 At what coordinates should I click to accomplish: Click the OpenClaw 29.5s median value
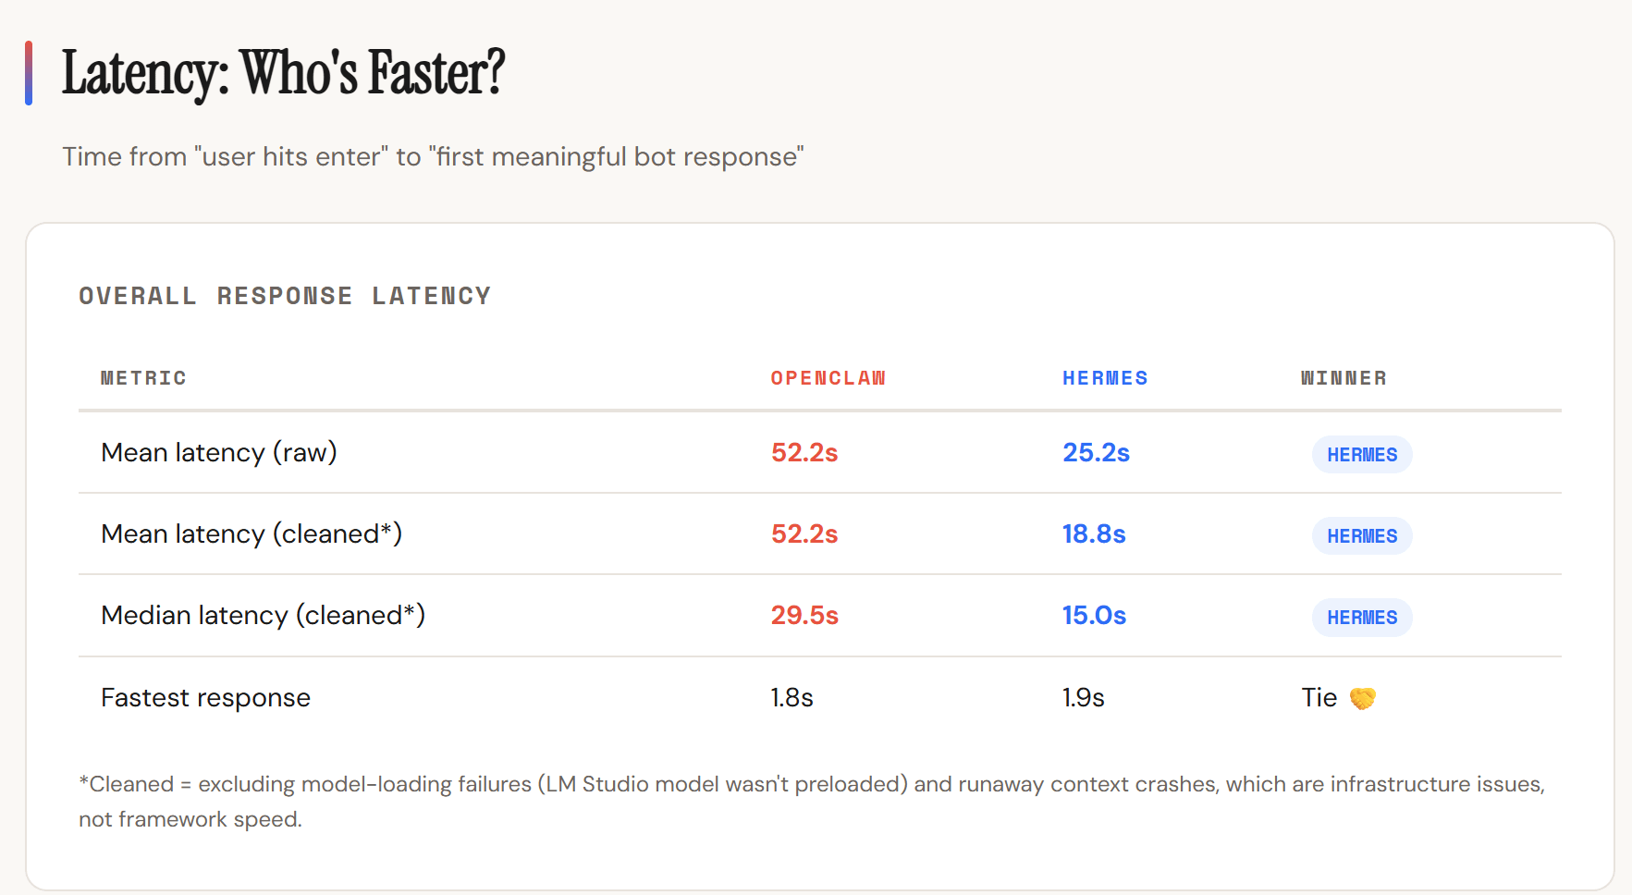click(804, 616)
